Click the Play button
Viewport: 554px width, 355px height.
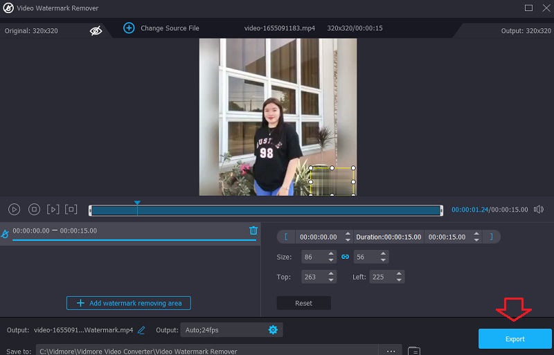click(x=14, y=209)
